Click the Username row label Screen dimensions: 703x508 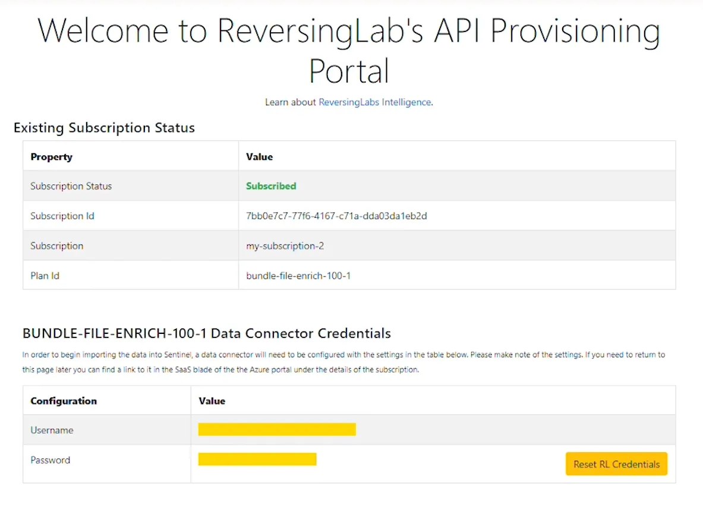coord(52,429)
